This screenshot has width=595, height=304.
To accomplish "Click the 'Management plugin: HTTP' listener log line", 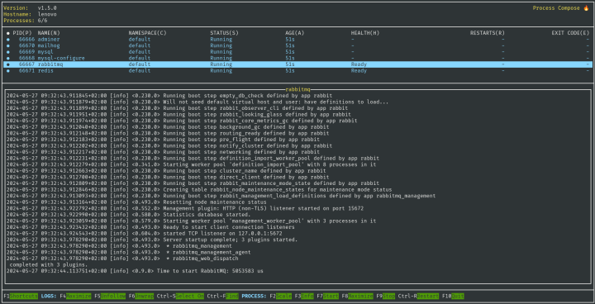I will click(x=185, y=208).
